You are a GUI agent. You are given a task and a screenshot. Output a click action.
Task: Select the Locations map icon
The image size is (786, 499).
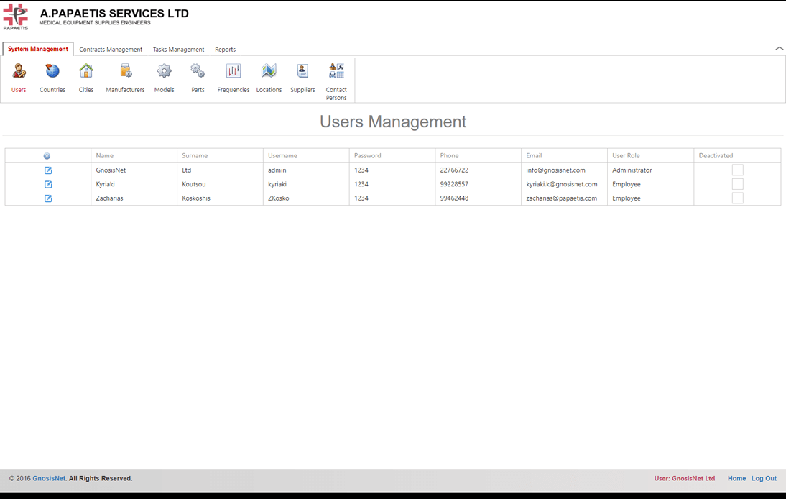pyautogui.click(x=269, y=72)
